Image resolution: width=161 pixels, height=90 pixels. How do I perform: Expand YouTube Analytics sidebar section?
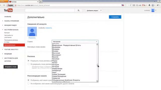click(11, 49)
